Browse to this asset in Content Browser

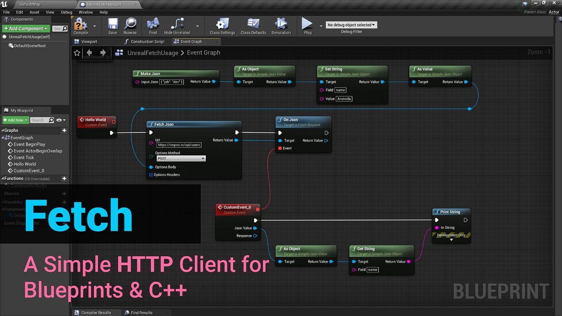(130, 26)
